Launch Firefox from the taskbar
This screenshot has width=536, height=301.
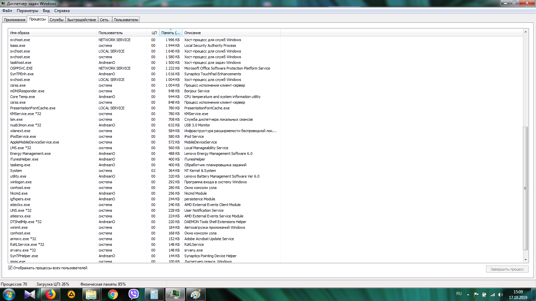[x=50, y=295]
